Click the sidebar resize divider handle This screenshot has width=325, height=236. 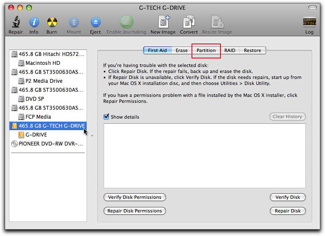click(92, 136)
